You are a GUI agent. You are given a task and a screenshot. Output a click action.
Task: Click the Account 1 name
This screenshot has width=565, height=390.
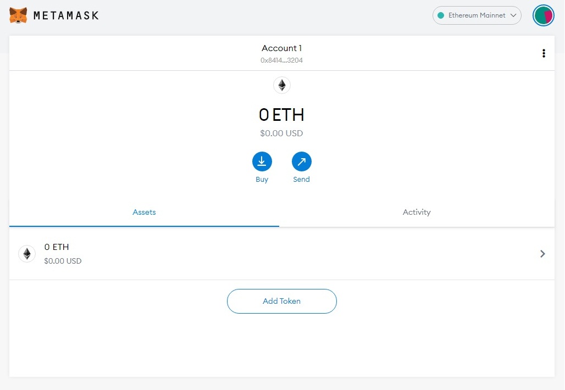(x=281, y=48)
